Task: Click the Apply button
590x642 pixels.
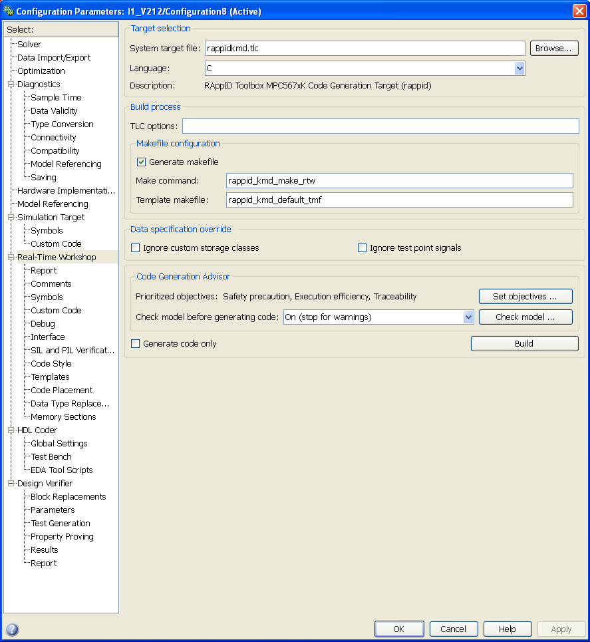Action: point(561,629)
